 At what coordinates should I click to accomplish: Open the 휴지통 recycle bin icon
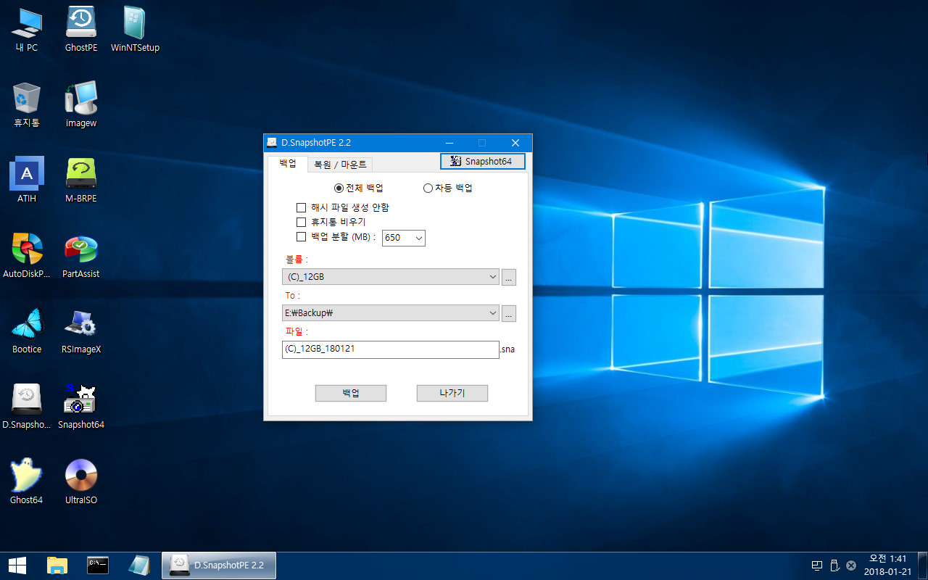tap(27, 104)
